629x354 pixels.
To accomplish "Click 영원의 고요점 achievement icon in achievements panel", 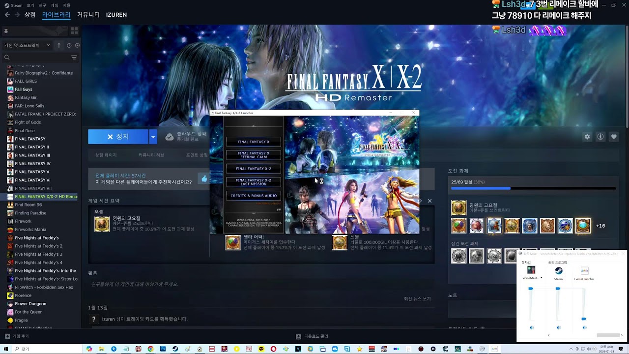I will pyautogui.click(x=458, y=208).
